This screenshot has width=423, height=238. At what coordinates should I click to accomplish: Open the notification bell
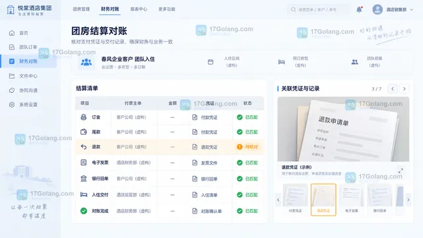click(359, 9)
